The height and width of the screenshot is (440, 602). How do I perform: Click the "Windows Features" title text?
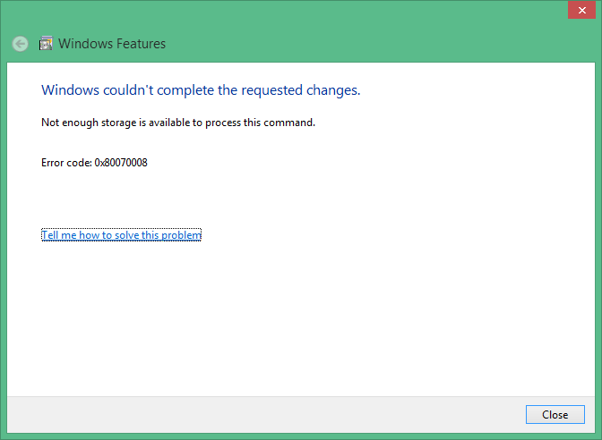tap(112, 44)
